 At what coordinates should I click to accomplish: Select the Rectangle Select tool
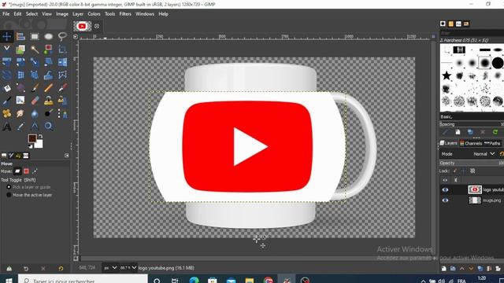point(35,36)
